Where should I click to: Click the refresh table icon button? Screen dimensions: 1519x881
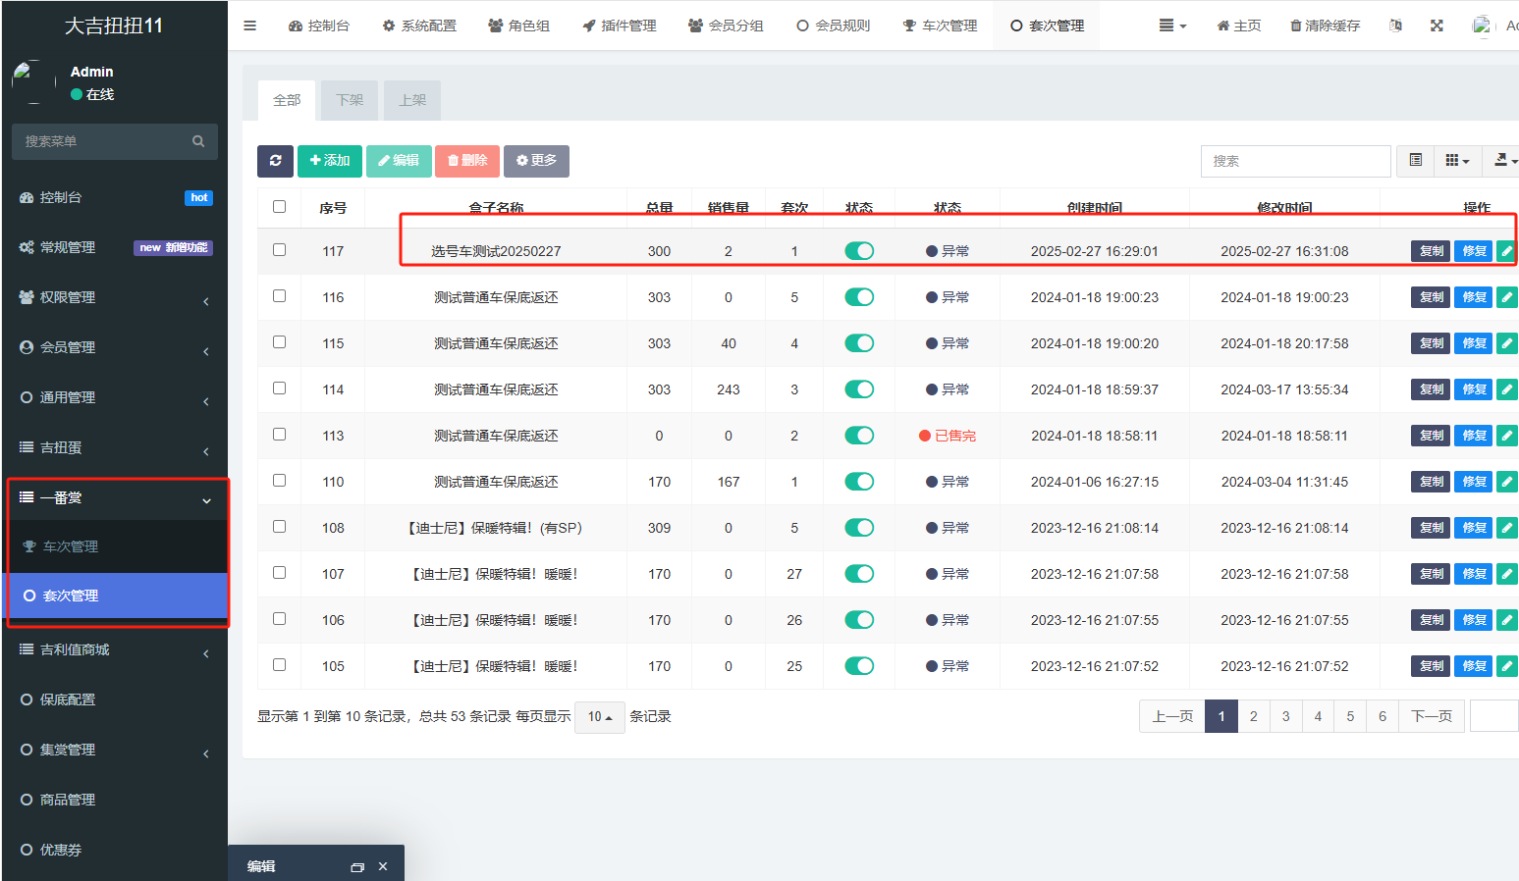pos(275,161)
